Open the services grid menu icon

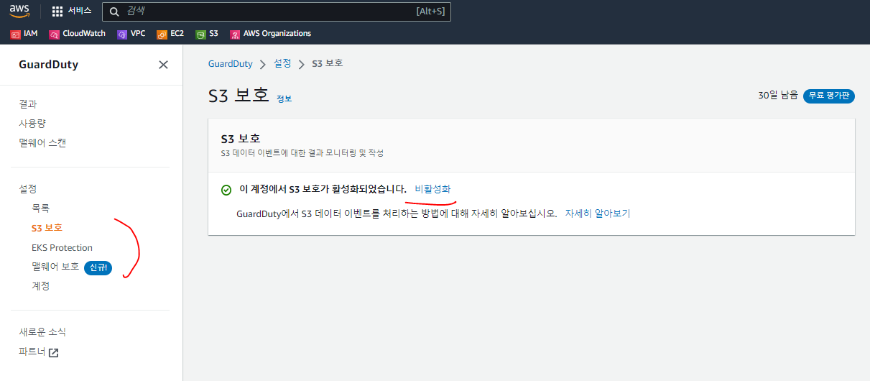[x=57, y=12]
